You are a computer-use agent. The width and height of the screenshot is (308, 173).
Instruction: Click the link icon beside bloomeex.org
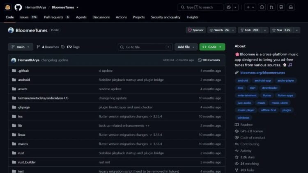click(x=237, y=73)
